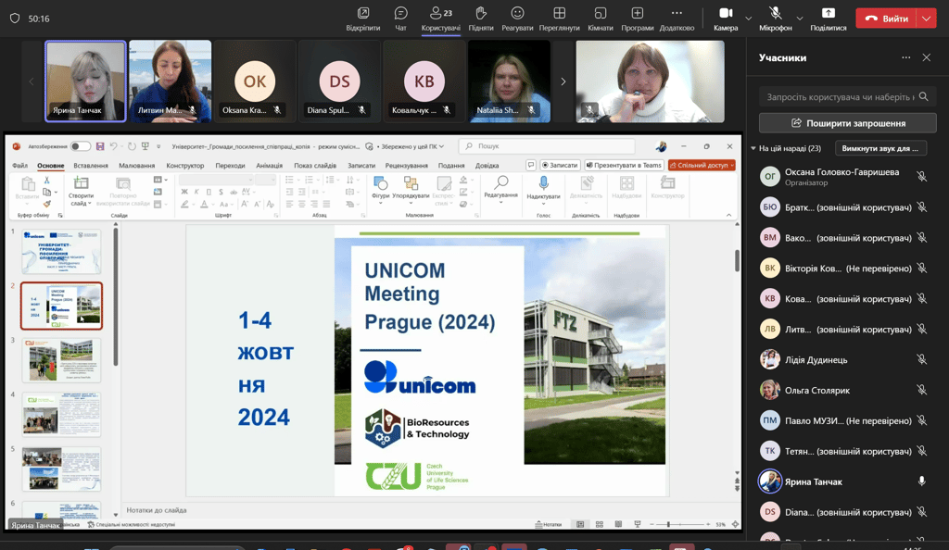Image resolution: width=949 pixels, height=550 pixels.
Task: Toggle italic К formatting
Action: point(196,192)
